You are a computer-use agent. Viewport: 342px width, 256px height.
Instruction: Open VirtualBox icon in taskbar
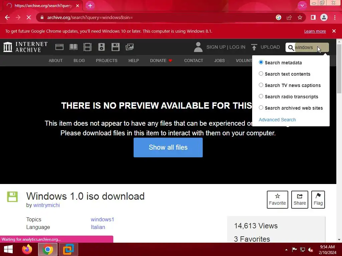pos(68,249)
